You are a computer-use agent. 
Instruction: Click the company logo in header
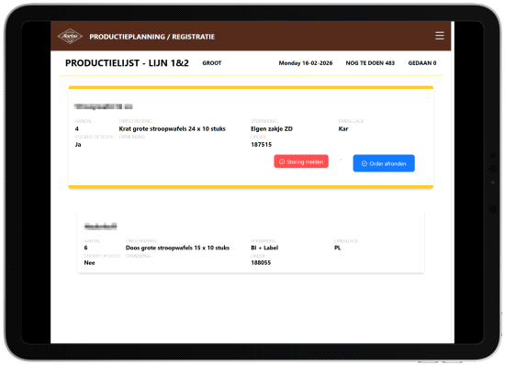(x=70, y=37)
